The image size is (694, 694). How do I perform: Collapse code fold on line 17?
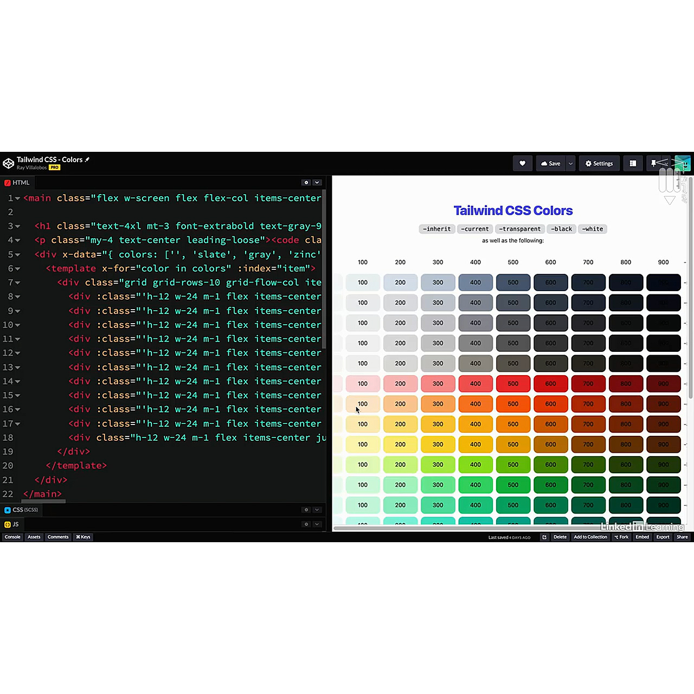pyautogui.click(x=18, y=424)
